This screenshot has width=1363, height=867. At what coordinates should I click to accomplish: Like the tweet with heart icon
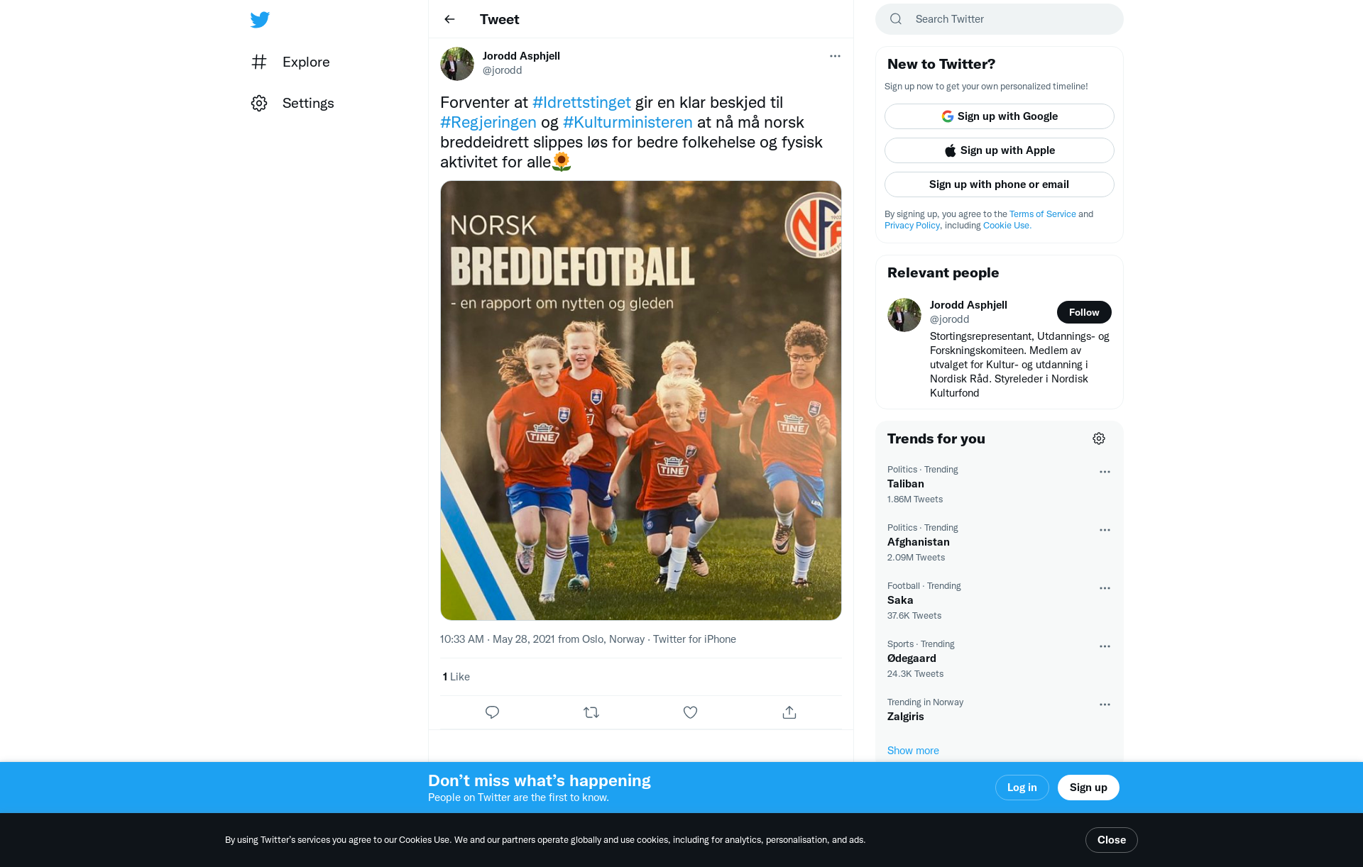690,712
